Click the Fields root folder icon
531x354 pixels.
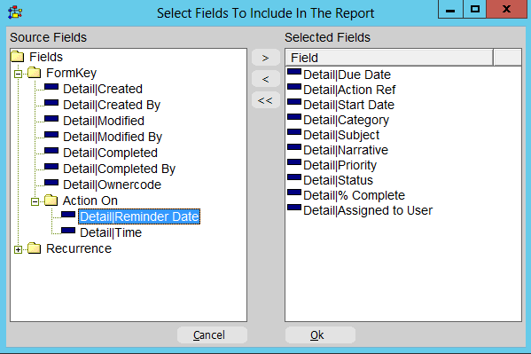tap(18, 57)
